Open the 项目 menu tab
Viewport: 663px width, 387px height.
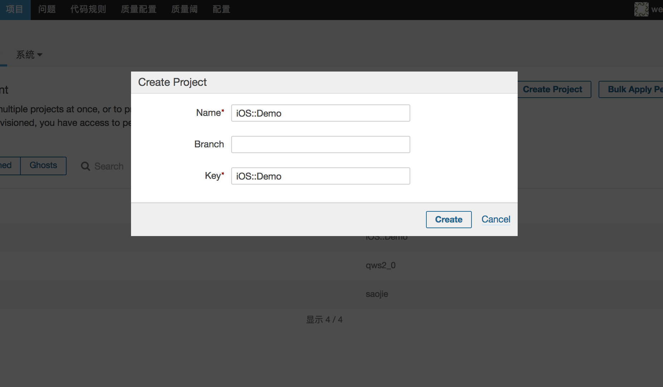pos(15,9)
